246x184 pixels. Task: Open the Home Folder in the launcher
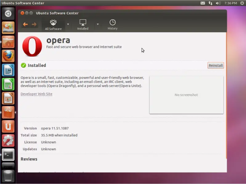(x=8, y=42)
